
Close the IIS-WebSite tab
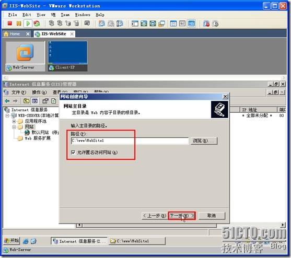point(72,34)
